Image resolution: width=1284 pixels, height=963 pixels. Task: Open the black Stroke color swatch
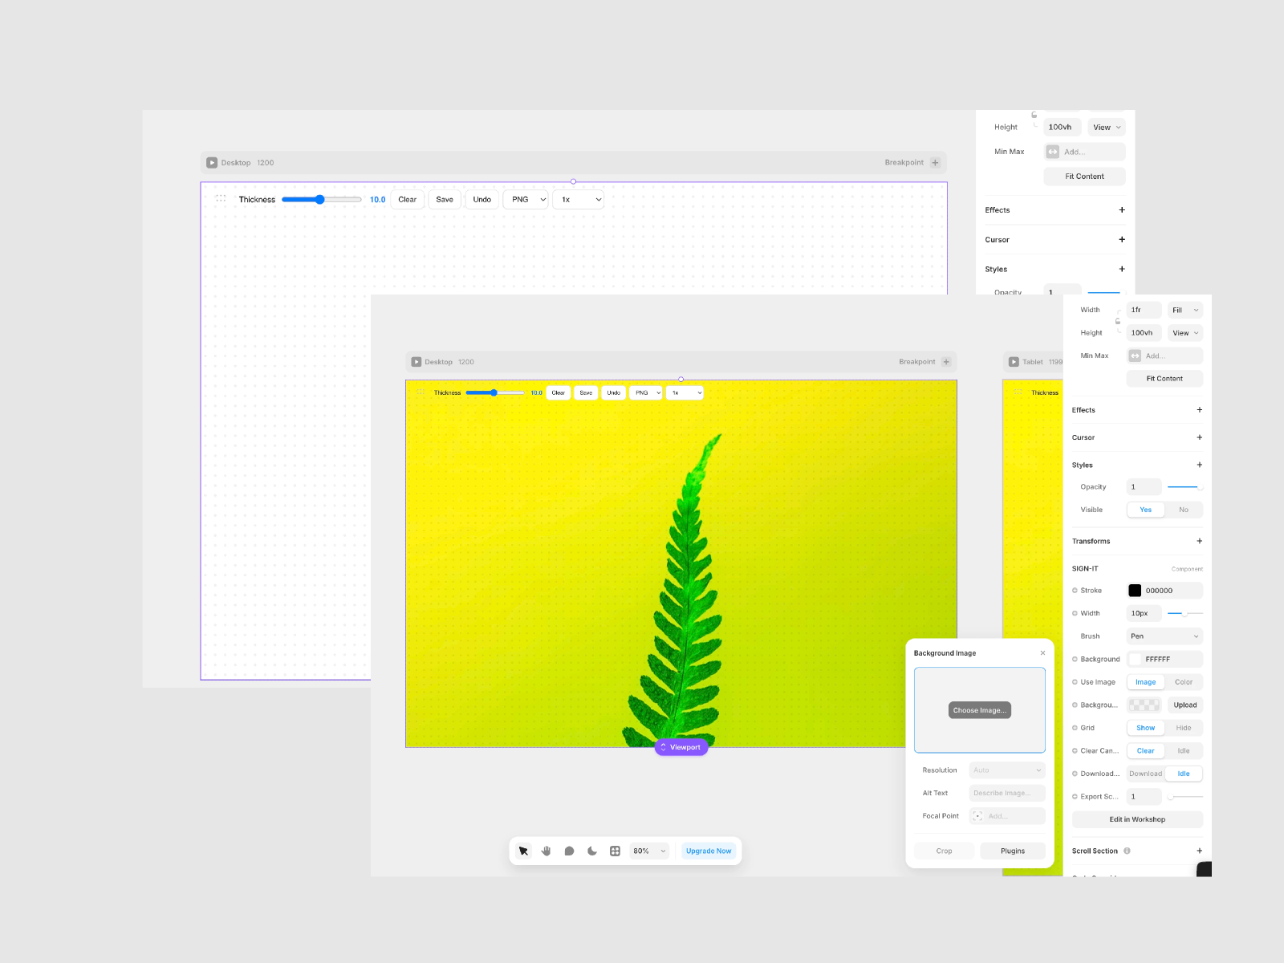click(x=1135, y=591)
